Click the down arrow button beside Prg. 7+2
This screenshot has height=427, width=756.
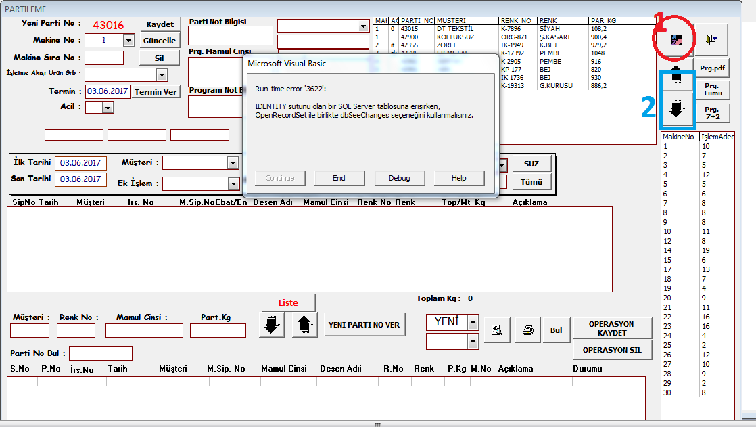677,110
